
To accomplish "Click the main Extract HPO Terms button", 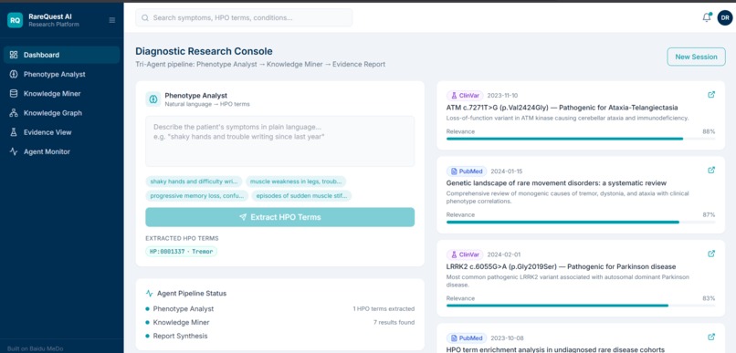I will coord(279,217).
